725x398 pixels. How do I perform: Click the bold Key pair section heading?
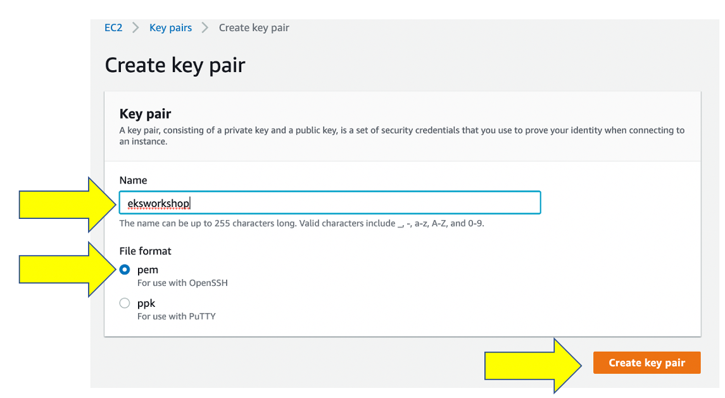[145, 114]
